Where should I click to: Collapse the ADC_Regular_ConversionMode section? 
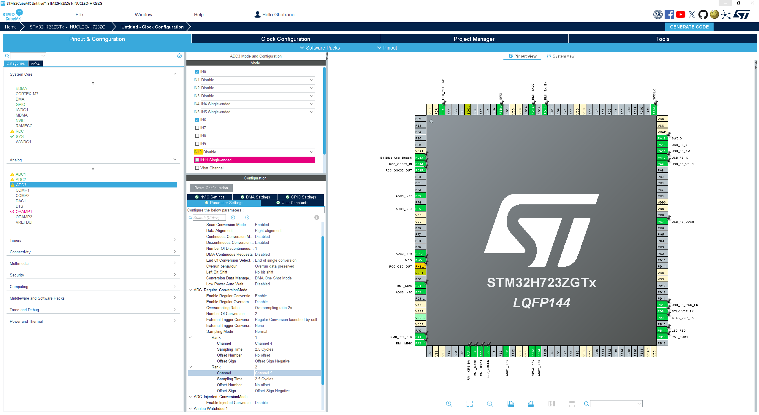[x=190, y=290]
